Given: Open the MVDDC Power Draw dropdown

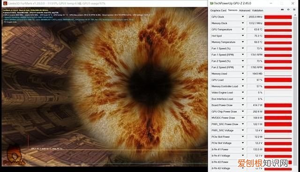Looking at the screenshot, I should pyautogui.click(x=243, y=118).
